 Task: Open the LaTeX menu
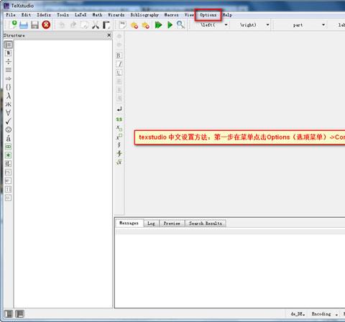(80, 15)
